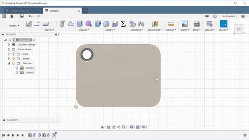Open timeline settings gear
The image size is (249, 140).
click(245, 135)
